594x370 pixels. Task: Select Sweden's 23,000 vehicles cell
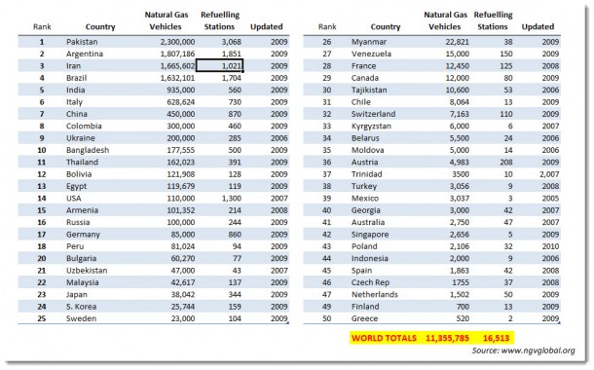click(x=183, y=318)
